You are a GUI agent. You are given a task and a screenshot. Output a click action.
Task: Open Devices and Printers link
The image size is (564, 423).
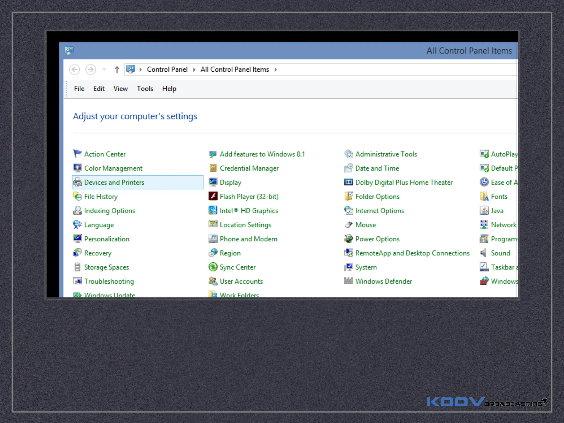[114, 182]
